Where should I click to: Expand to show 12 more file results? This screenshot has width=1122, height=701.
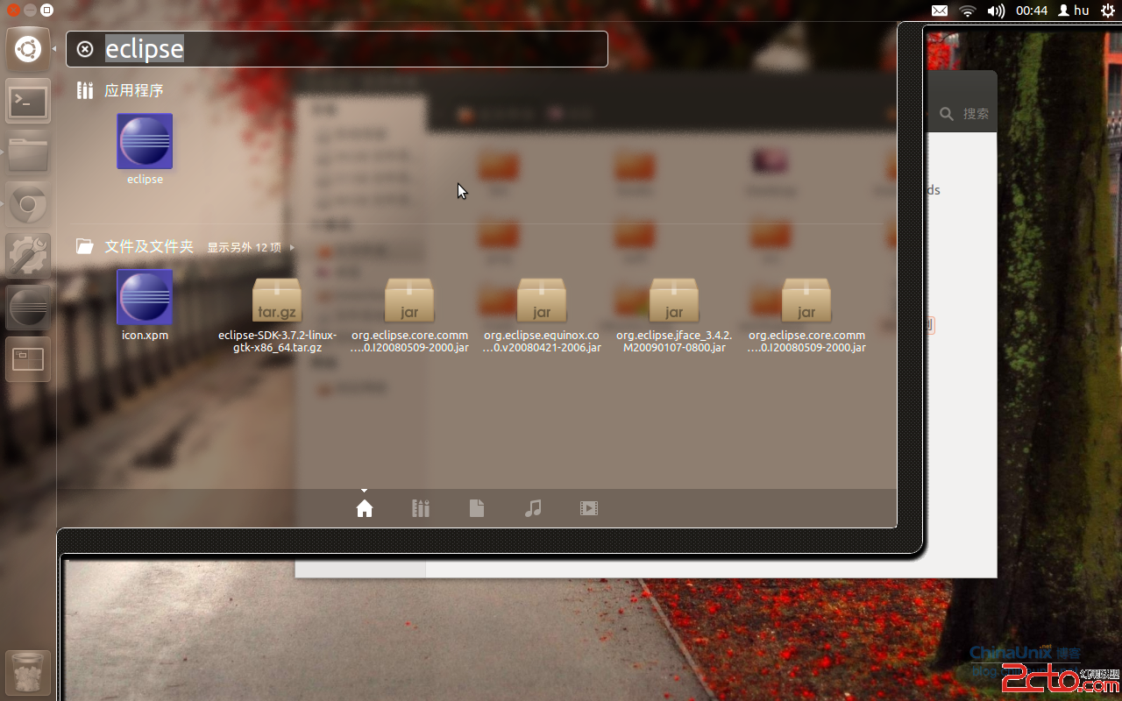pyautogui.click(x=250, y=248)
